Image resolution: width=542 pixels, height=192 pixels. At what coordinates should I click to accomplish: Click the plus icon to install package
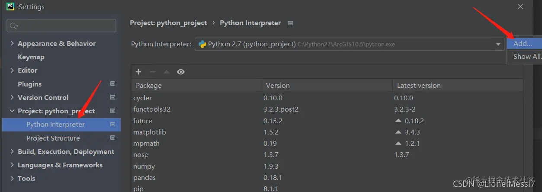pyautogui.click(x=138, y=72)
